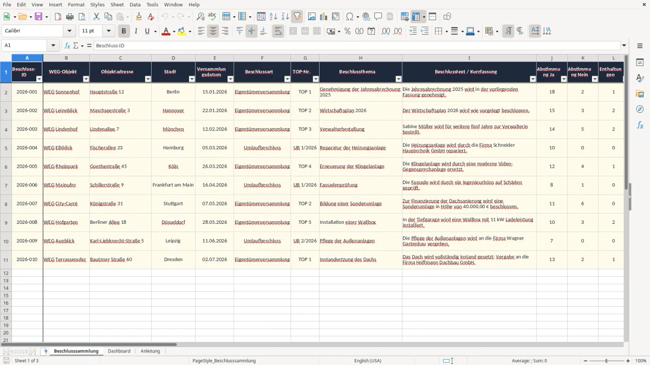Screen dimensions: 650x365
Task: Run the Spelling check
Action: [x=212, y=17]
